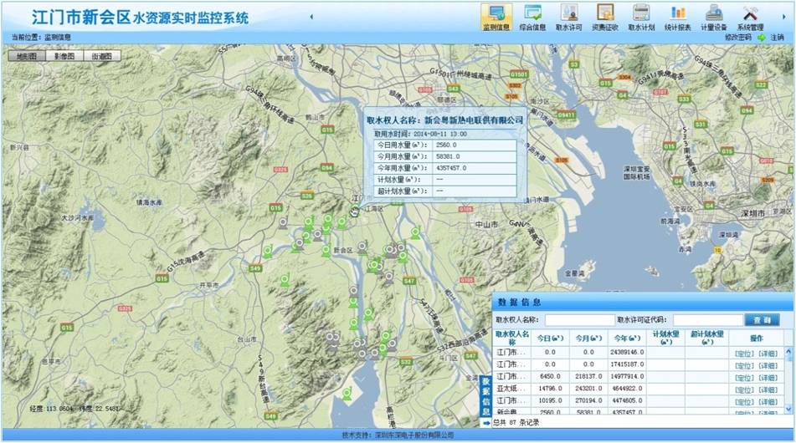Open the 统计报表 statistics report icon
This screenshot has width=796, height=443.
[x=678, y=17]
